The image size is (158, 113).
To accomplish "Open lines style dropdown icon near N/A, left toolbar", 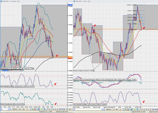I will click(67, 109).
